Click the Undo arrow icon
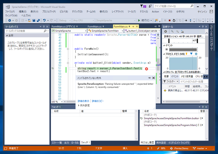Viewport: 218px width, 154px height. tap(44, 20)
